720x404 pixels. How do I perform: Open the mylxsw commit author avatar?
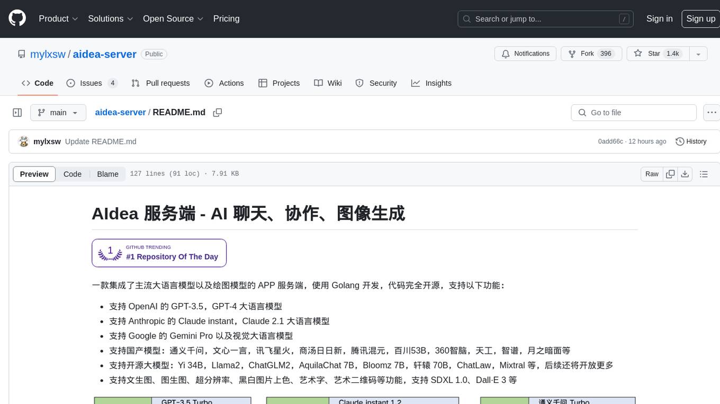(x=23, y=141)
